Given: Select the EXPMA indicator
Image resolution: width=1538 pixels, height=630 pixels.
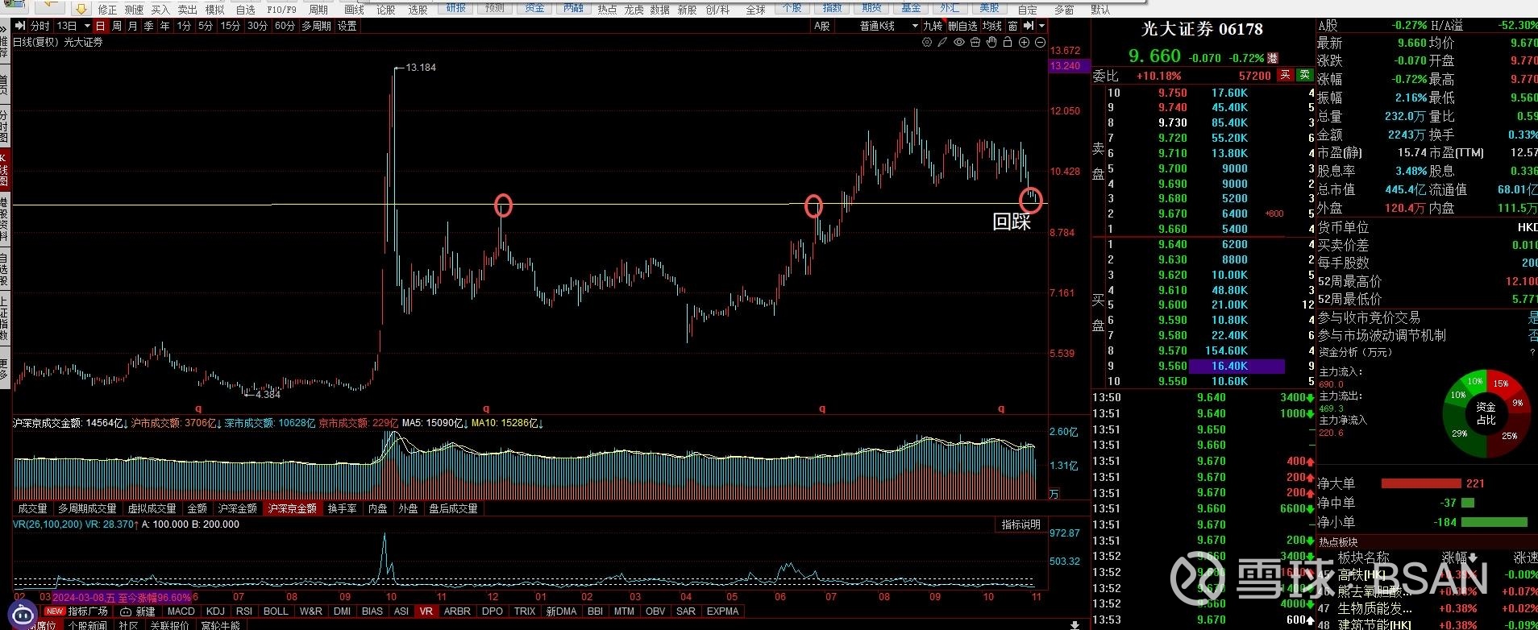Looking at the screenshot, I should [722, 611].
